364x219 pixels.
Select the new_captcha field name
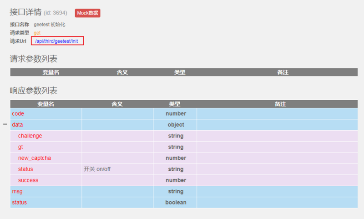pos(35,158)
